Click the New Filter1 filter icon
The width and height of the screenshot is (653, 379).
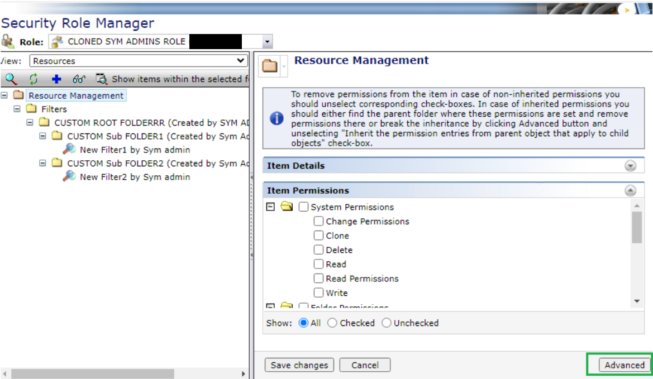(69, 149)
